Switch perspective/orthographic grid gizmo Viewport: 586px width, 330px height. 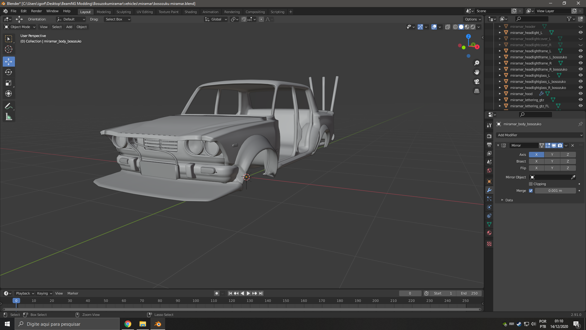pos(477,91)
